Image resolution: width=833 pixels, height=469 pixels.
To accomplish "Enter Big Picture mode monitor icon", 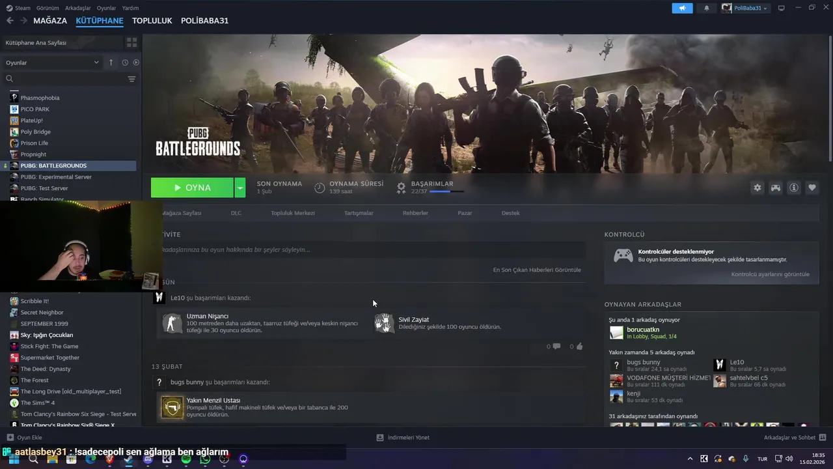I will pyautogui.click(x=782, y=8).
